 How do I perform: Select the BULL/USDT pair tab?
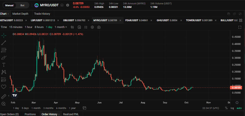pos(229,20)
